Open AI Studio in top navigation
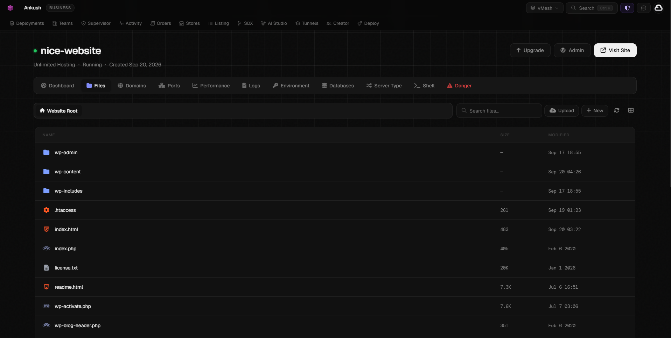Screen dimensions: 671x338 click(x=274, y=23)
